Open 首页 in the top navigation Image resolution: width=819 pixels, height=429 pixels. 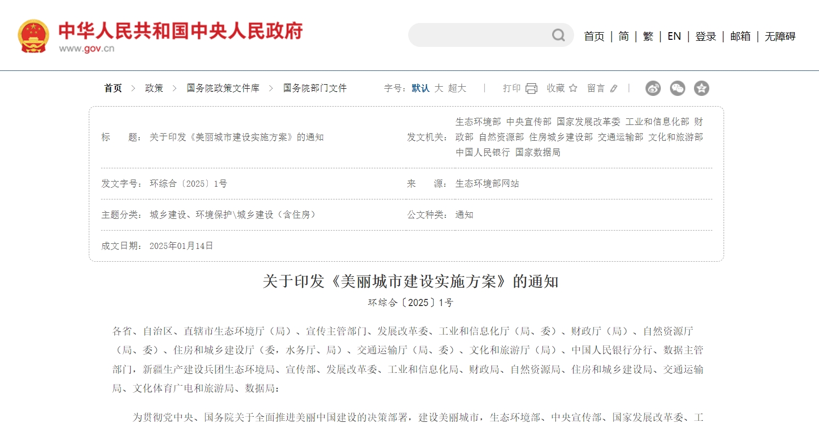click(x=594, y=36)
